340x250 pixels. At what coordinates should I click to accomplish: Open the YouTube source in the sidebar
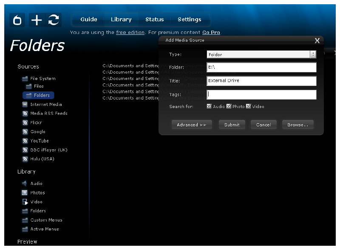39,141
